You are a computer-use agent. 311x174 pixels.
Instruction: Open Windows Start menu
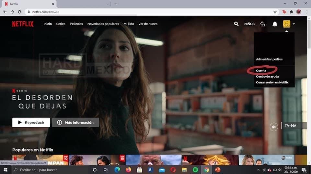(6, 170)
